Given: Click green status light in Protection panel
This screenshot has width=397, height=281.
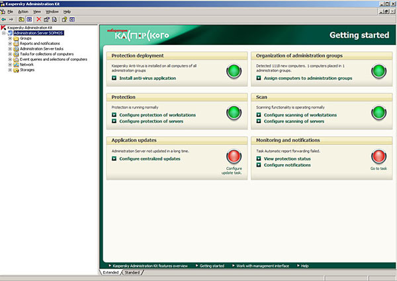Looking at the screenshot, I should point(234,112).
